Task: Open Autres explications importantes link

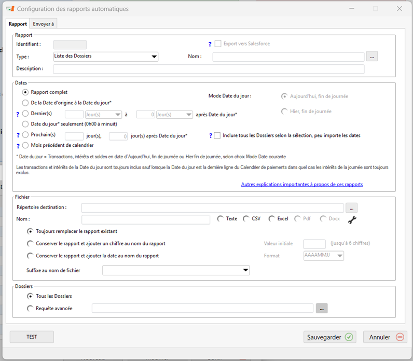Action: (x=301, y=184)
